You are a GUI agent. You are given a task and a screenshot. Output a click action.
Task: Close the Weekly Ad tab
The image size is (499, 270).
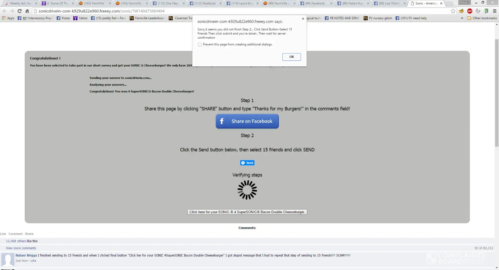pos(36,3)
